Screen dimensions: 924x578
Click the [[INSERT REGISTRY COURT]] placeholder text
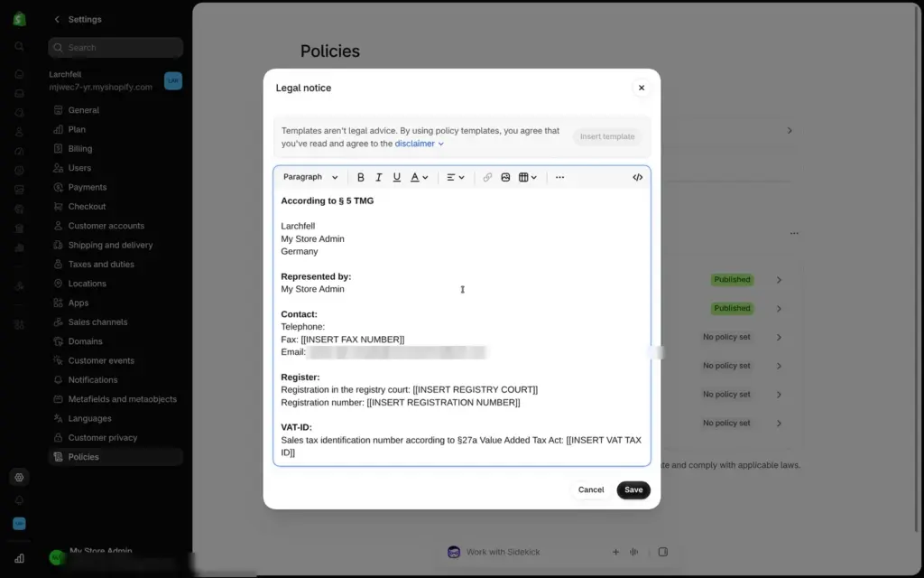(x=475, y=390)
